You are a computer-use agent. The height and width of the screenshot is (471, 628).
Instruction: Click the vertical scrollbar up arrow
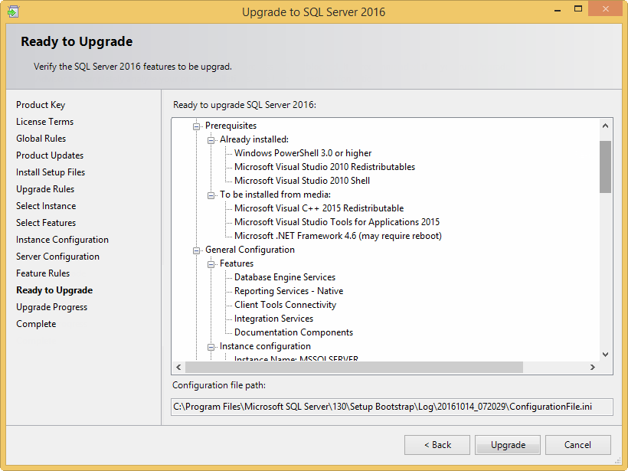click(x=605, y=126)
